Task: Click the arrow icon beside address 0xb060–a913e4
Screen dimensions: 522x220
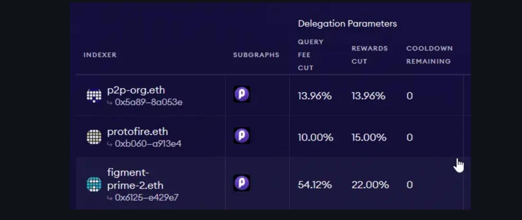Action: tap(110, 144)
